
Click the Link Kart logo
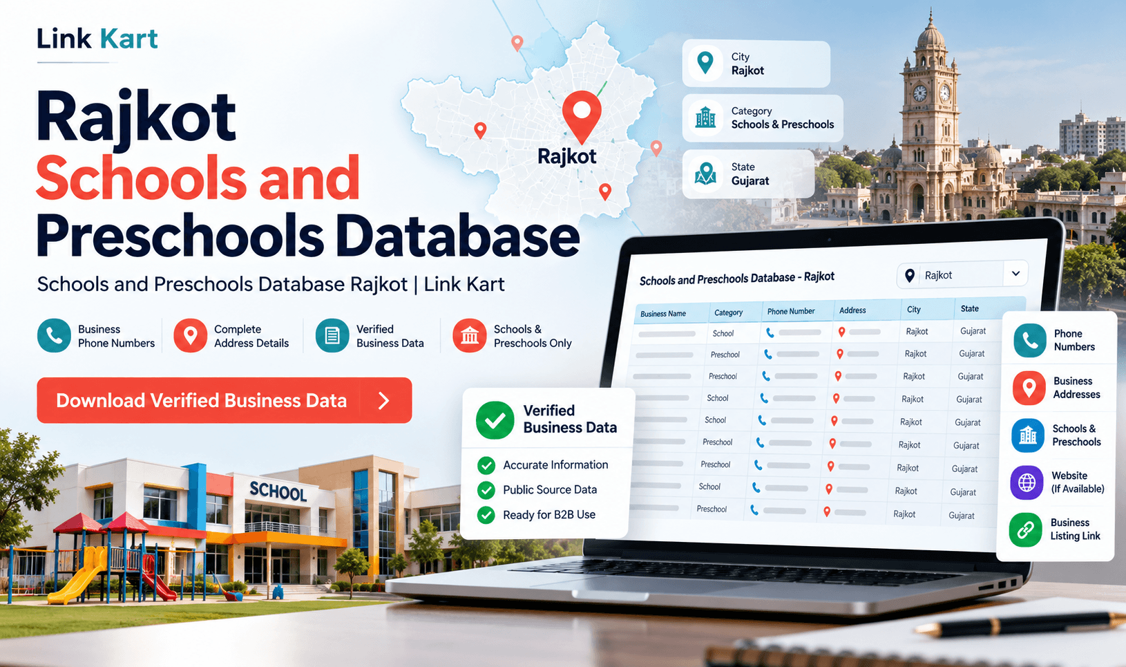coord(97,39)
